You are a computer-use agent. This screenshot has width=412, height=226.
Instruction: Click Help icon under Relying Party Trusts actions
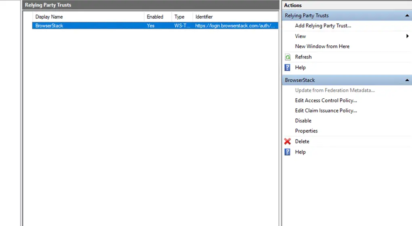tap(288, 68)
